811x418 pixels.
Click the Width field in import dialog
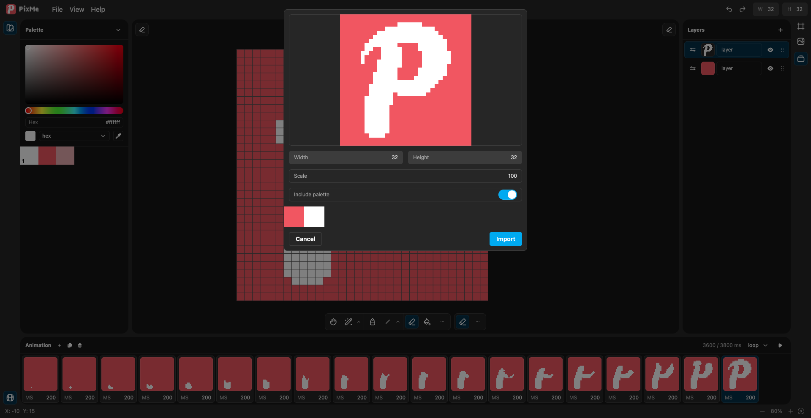[346, 157]
